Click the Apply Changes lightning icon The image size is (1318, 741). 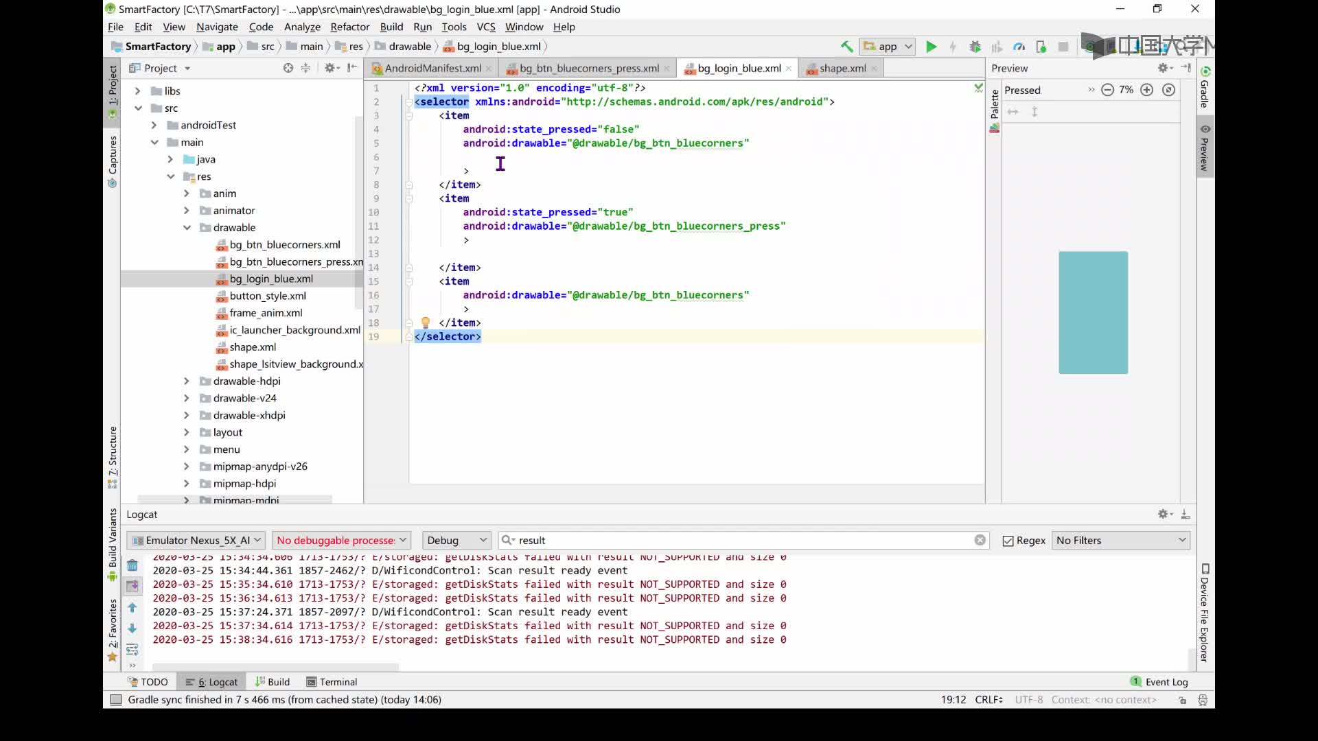coord(953,47)
